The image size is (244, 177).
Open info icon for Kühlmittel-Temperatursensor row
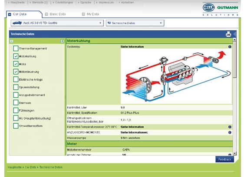coord(230,127)
